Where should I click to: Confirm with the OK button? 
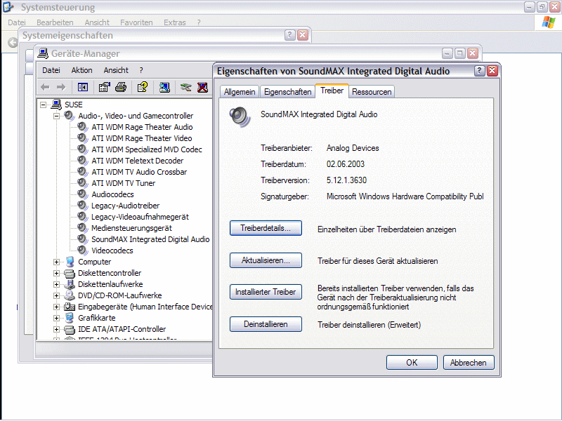[x=412, y=362]
